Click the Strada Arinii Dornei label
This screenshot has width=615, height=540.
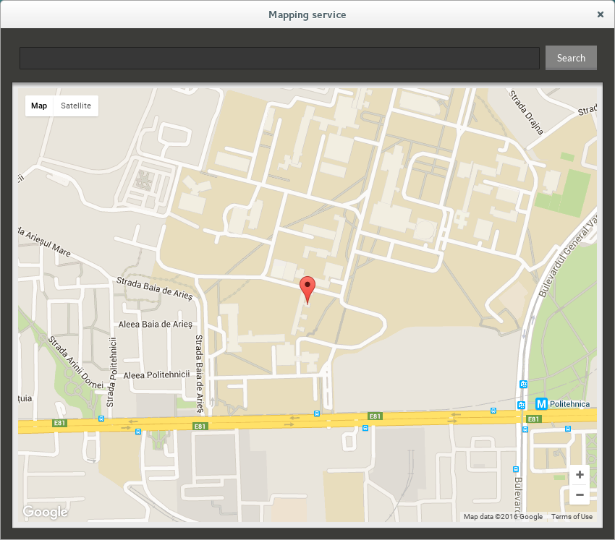pyautogui.click(x=76, y=362)
